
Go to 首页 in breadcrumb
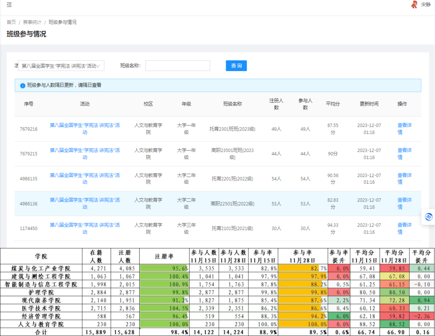[11, 22]
